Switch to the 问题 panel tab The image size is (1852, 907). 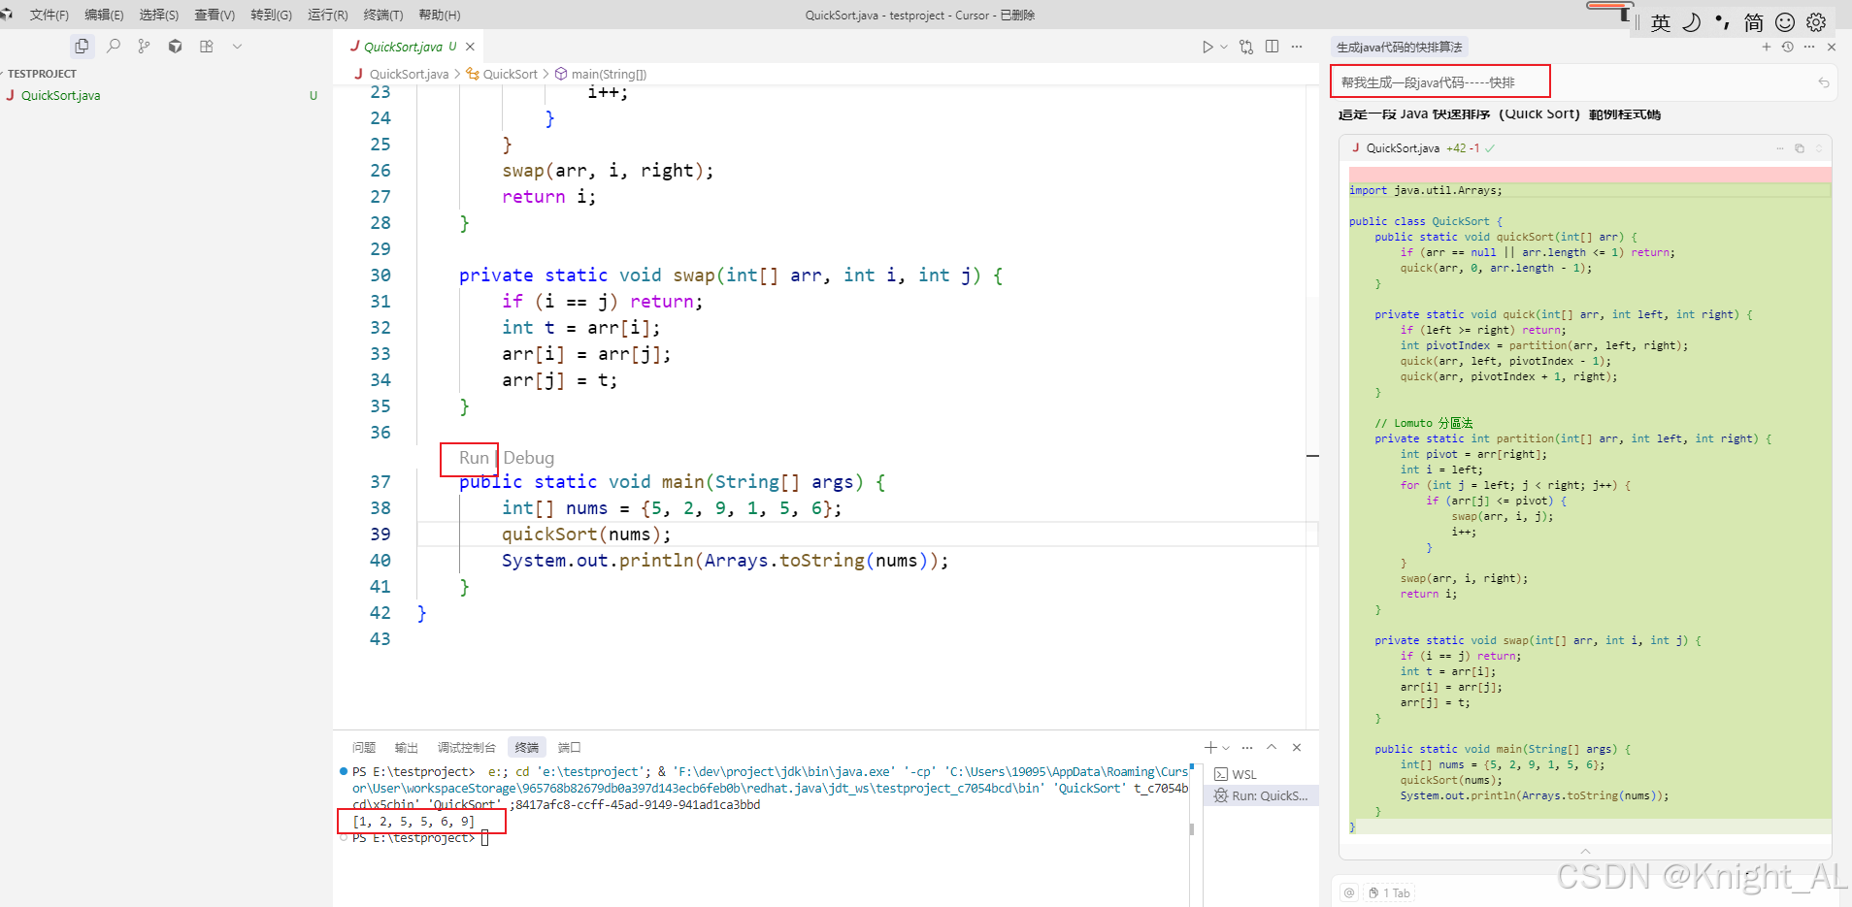click(364, 748)
